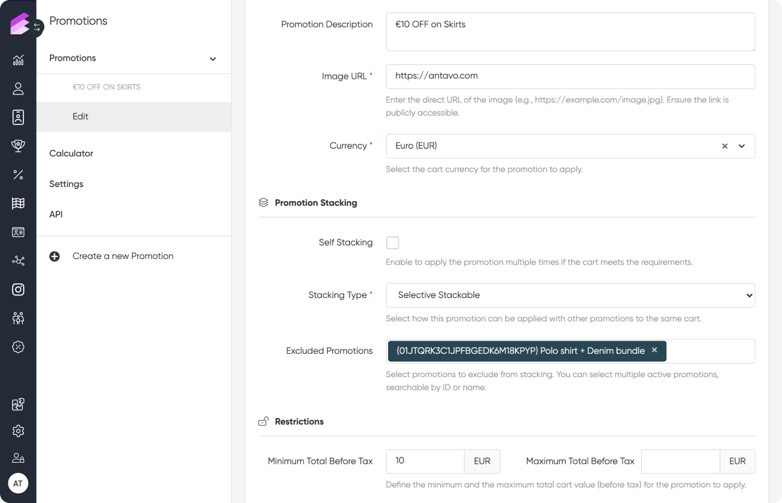Open the analytics chart icon in sidebar
This screenshot has width=782, height=503.
tap(18, 60)
